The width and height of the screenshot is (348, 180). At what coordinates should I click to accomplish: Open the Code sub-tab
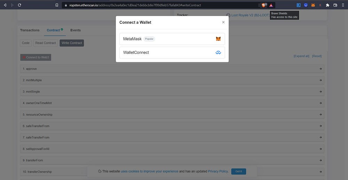pyautogui.click(x=26, y=43)
